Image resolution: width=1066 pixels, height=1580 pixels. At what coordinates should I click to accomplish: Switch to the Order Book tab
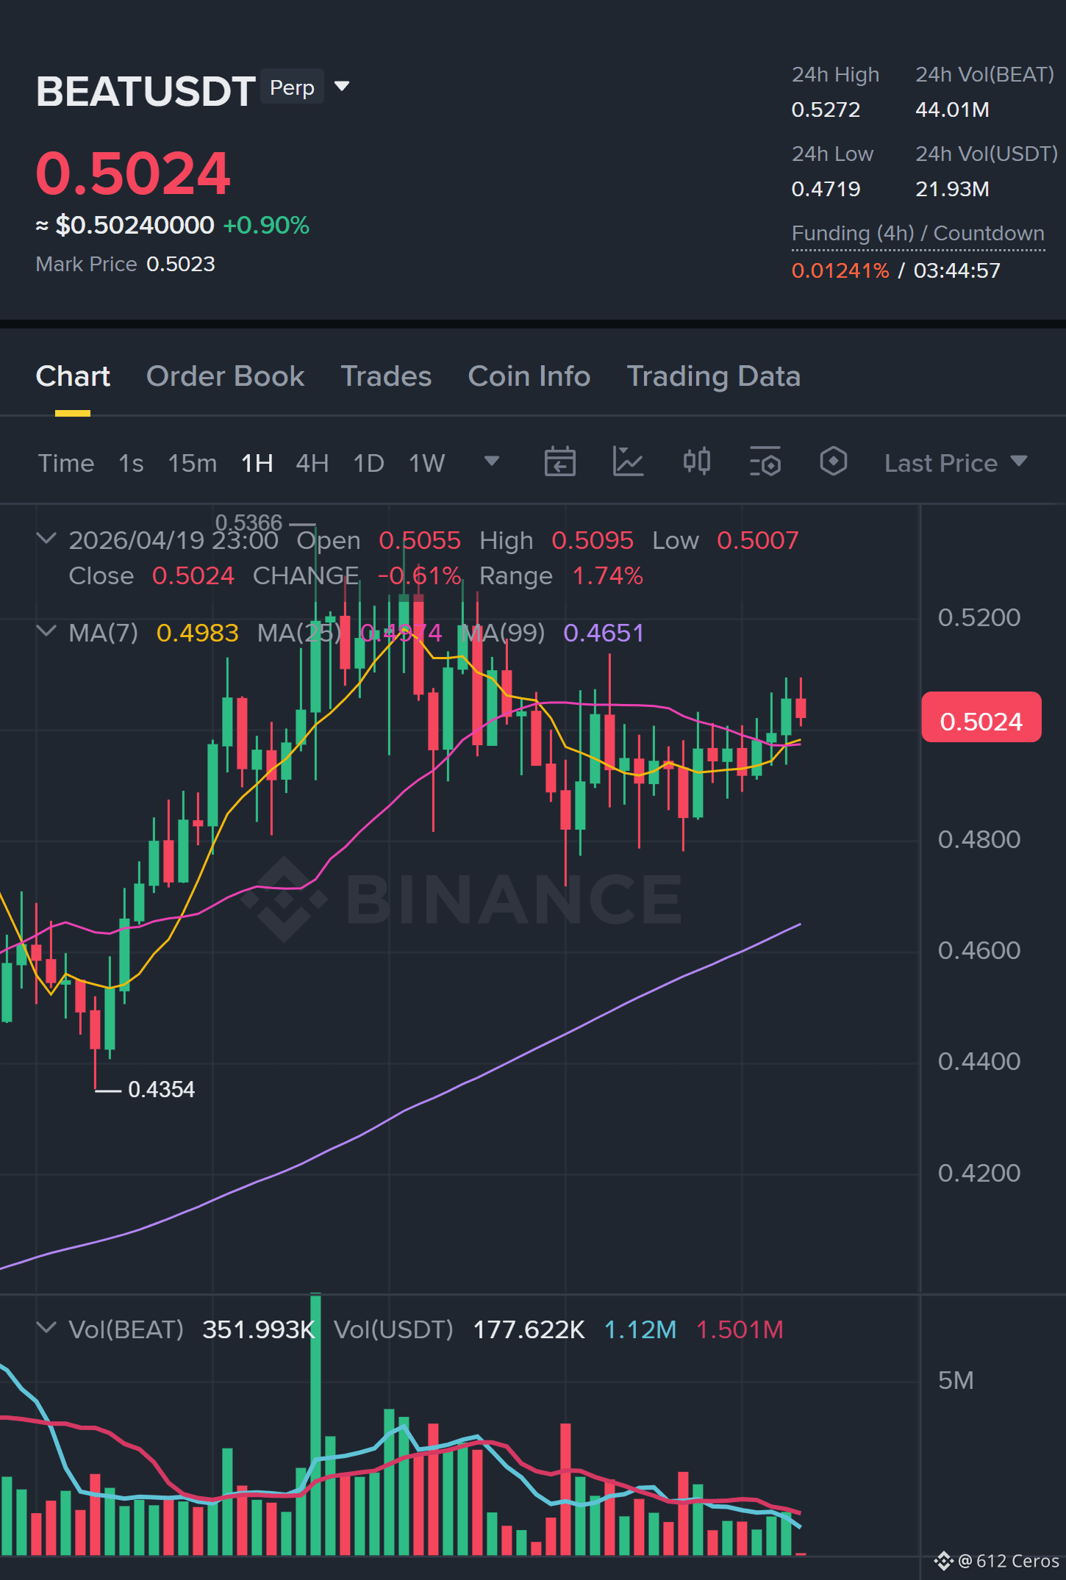pyautogui.click(x=225, y=376)
